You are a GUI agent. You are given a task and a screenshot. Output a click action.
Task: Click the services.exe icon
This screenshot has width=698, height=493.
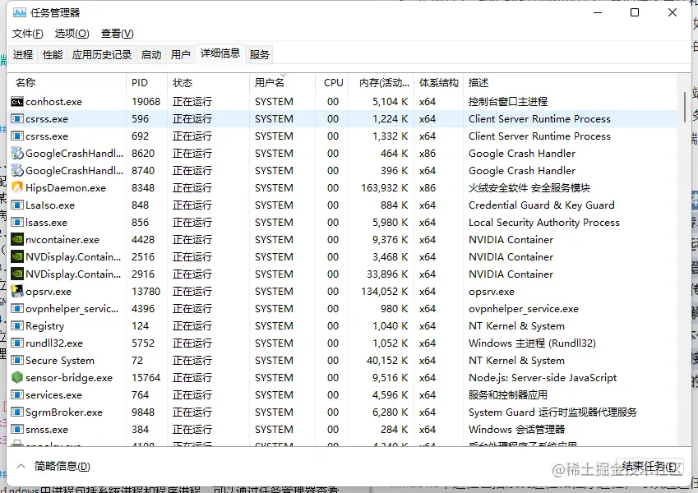tap(17, 395)
